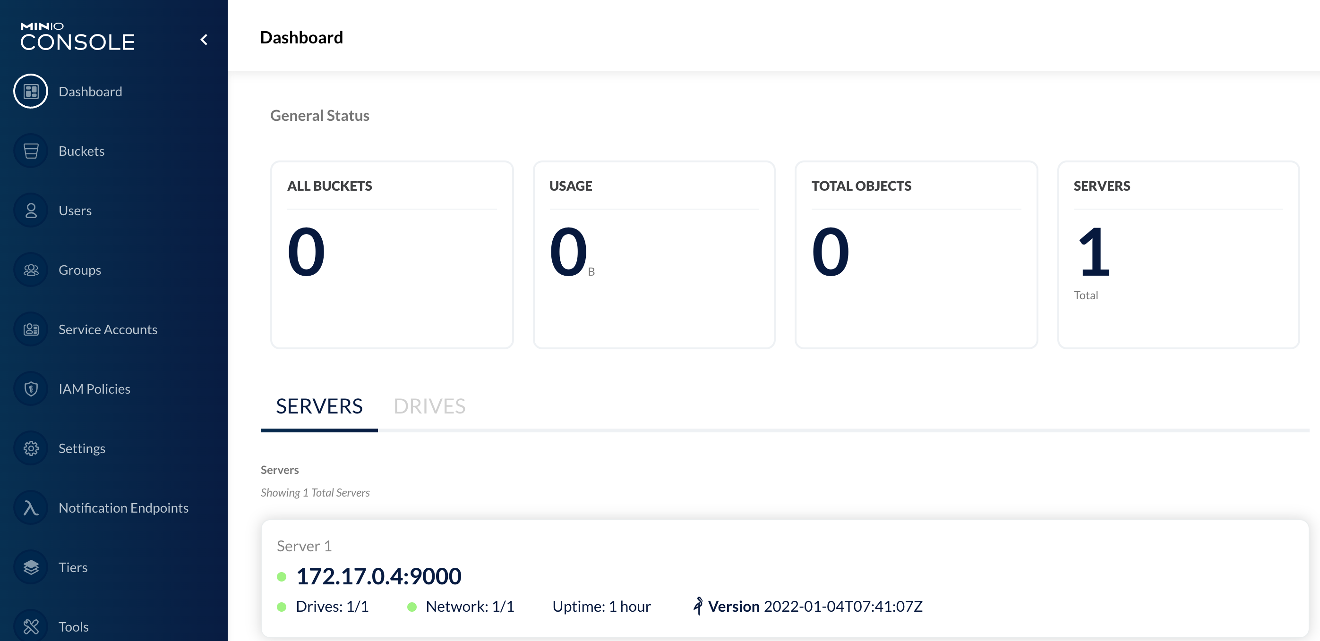This screenshot has height=641, width=1320.
Task: Click the Settings gear icon
Action: [x=31, y=448]
